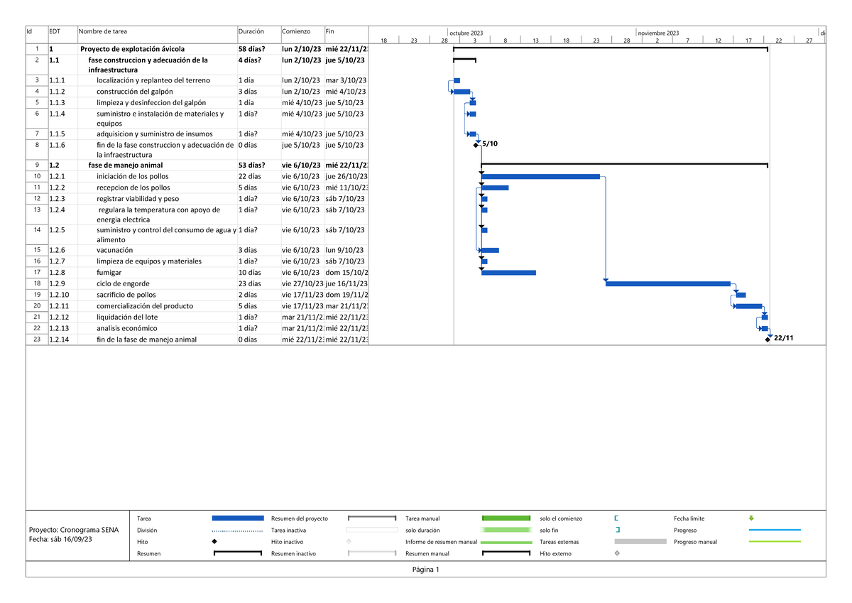The image size is (852, 603).
Task: Select the task name vacunación
Action: 114,250
